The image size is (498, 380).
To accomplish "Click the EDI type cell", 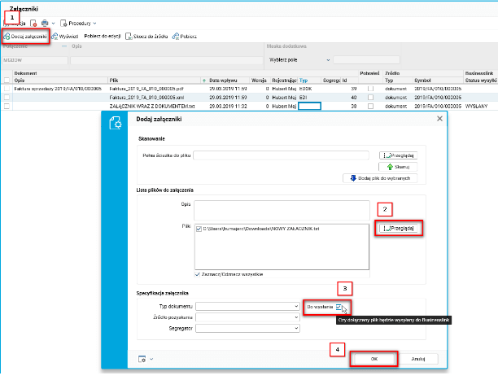I will (303, 98).
